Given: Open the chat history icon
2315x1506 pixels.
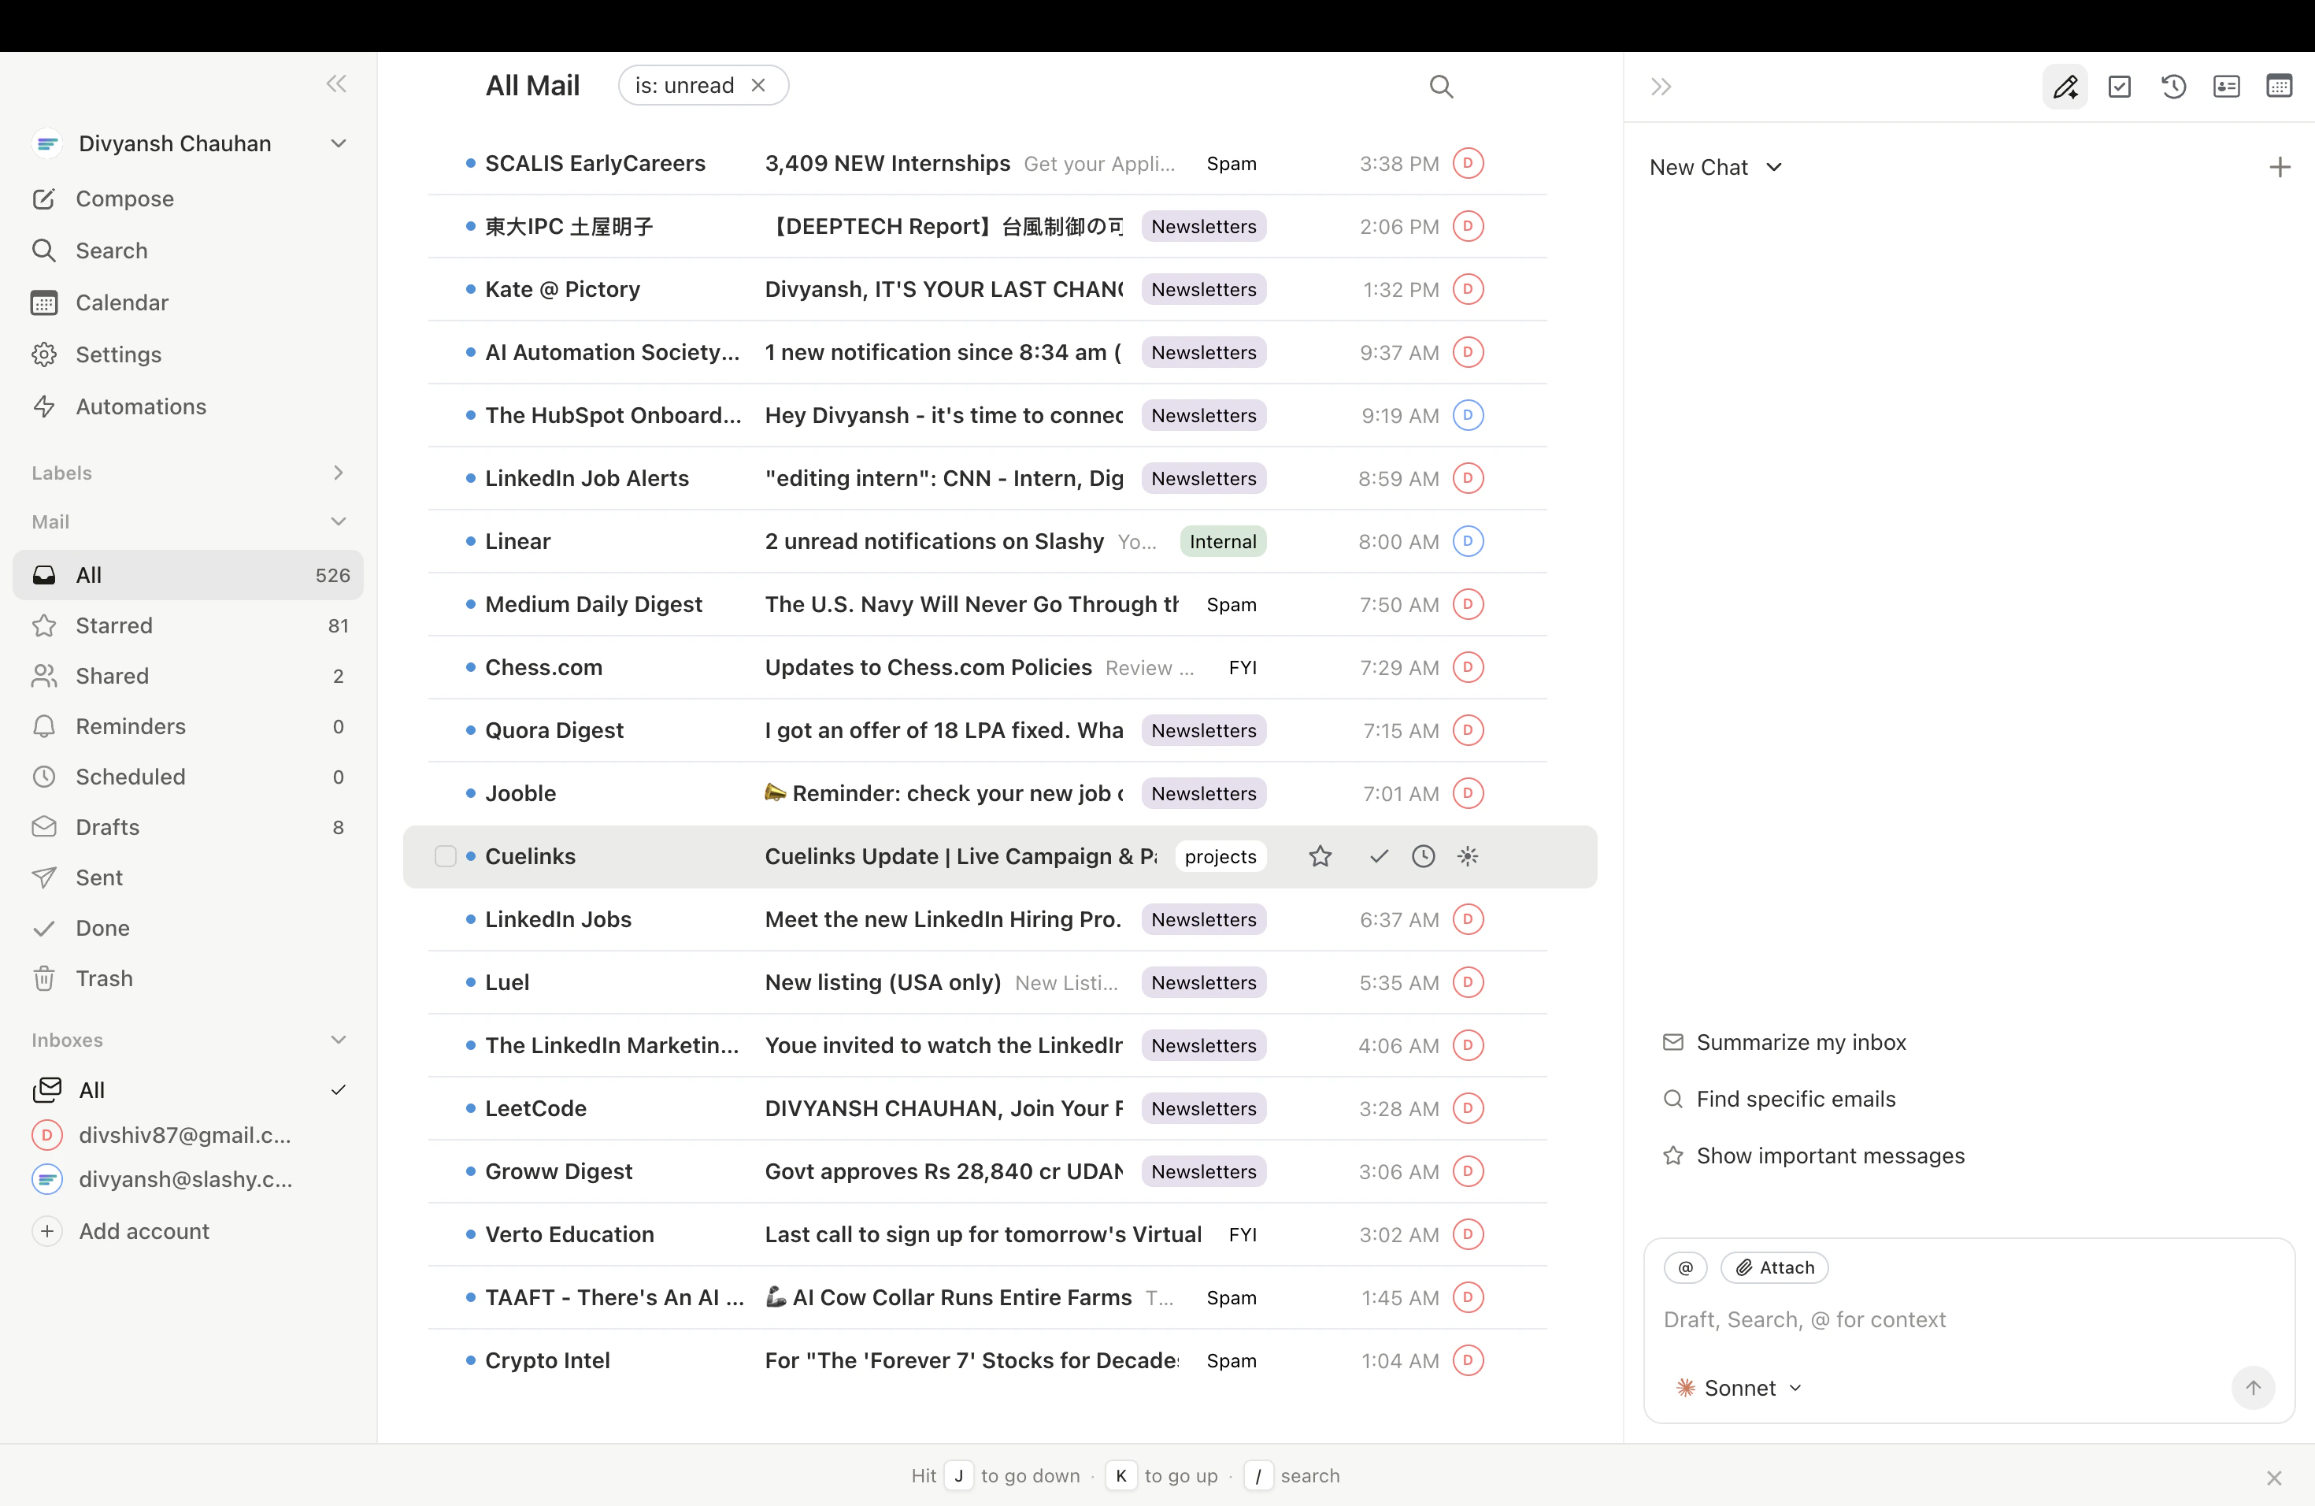Looking at the screenshot, I should pos(2173,87).
